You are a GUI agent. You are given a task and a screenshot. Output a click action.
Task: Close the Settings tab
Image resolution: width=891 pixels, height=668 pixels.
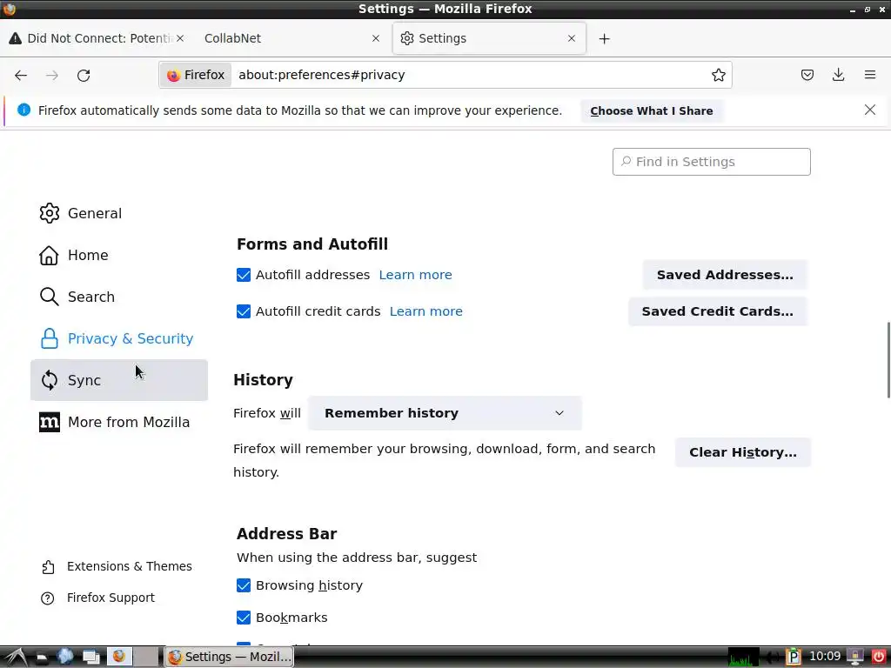572,38
